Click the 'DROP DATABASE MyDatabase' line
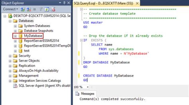The image size is (189, 105). (x=106, y=62)
